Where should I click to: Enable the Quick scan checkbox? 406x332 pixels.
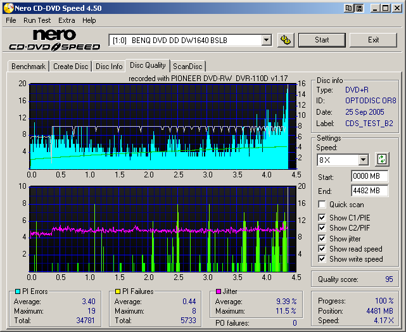pos(322,205)
